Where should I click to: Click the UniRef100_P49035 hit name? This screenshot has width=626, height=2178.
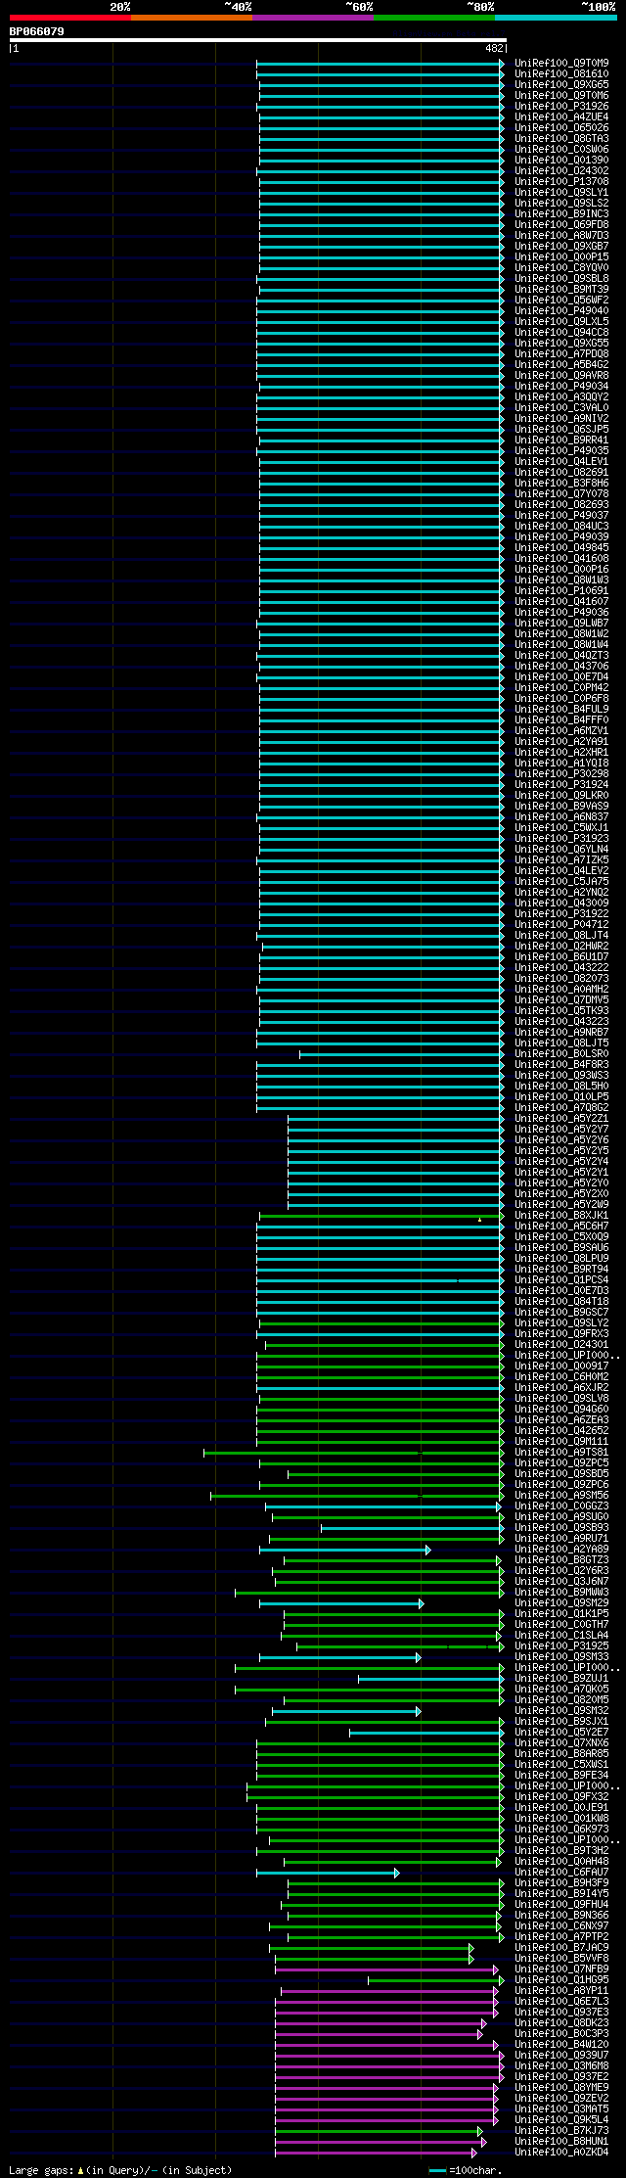pos(561,450)
